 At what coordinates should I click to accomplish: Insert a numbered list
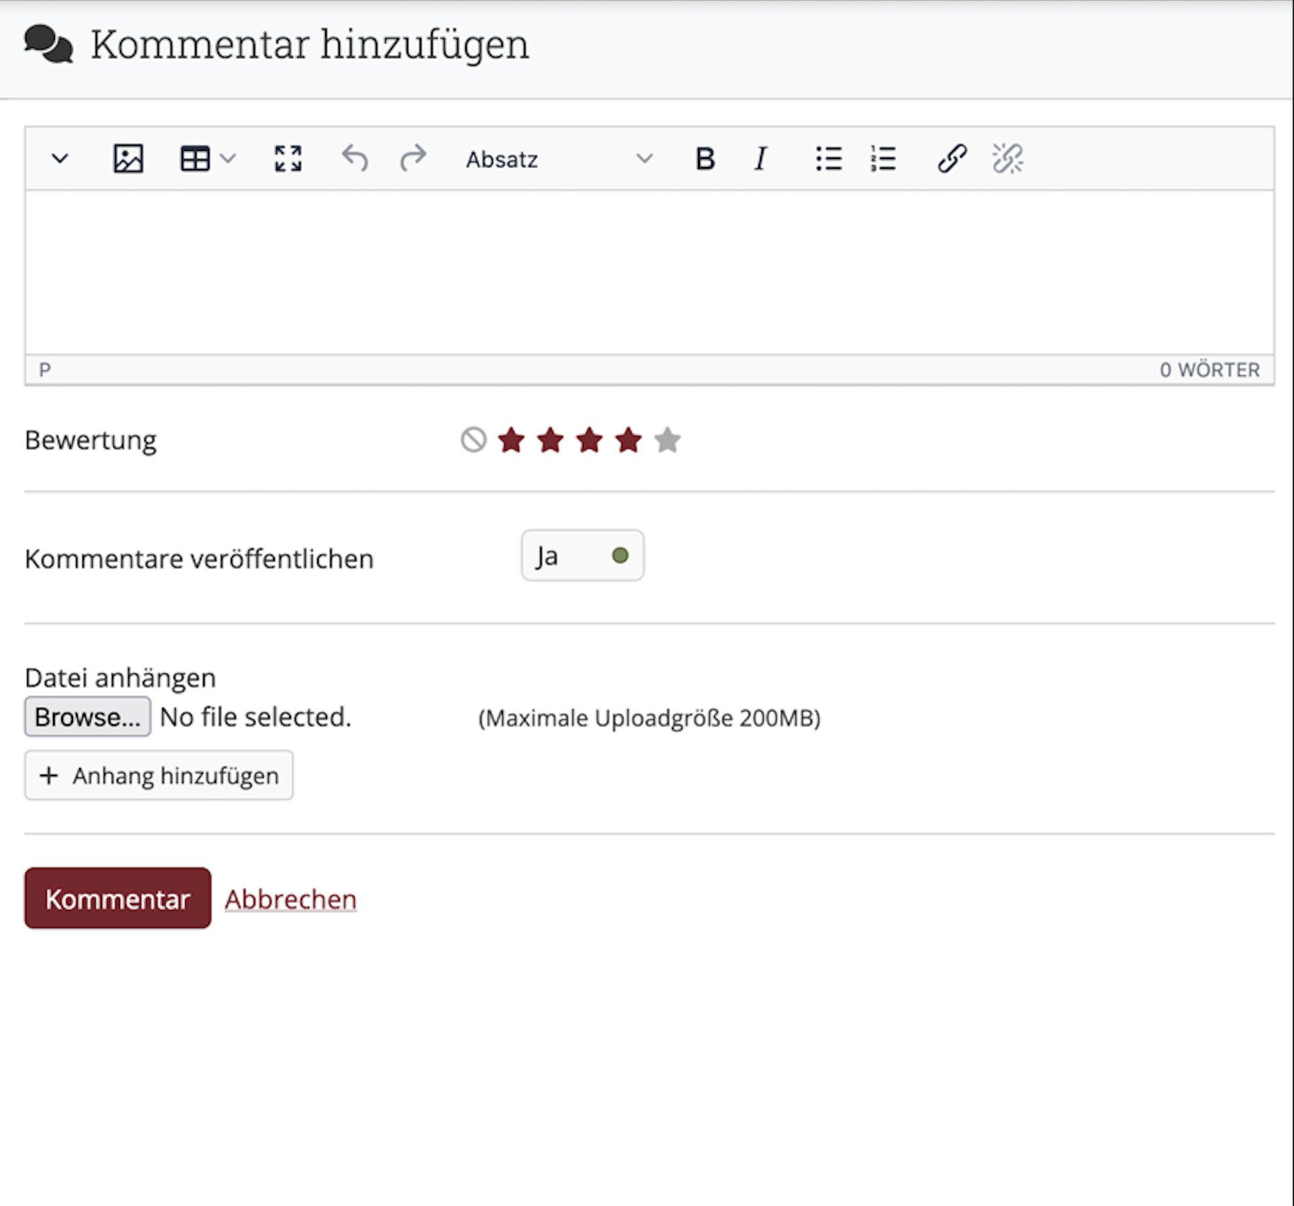(883, 159)
